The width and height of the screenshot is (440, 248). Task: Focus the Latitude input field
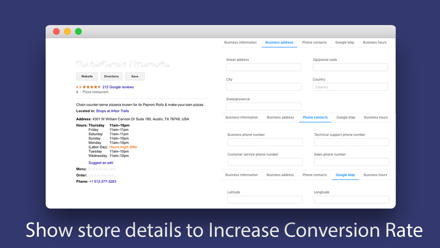coord(265,200)
